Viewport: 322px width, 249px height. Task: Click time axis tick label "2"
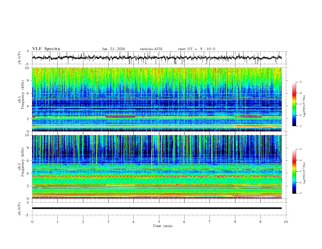[x=83, y=222]
